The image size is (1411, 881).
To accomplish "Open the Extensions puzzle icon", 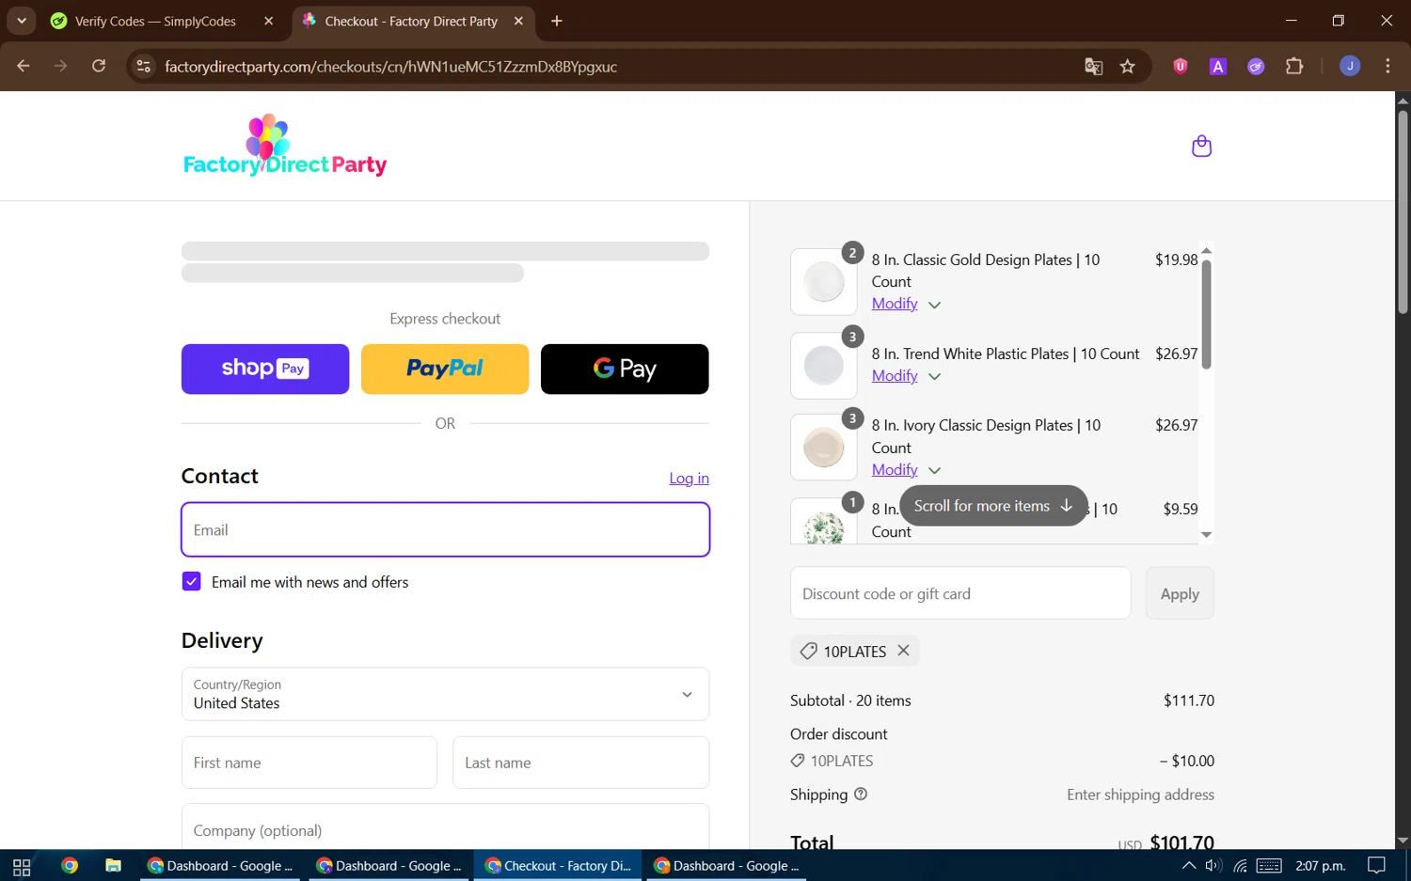I will pyautogui.click(x=1294, y=66).
